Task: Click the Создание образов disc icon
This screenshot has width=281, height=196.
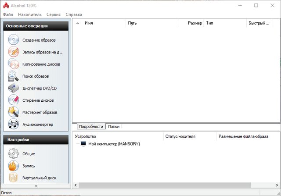Action: pyautogui.click(x=14, y=40)
